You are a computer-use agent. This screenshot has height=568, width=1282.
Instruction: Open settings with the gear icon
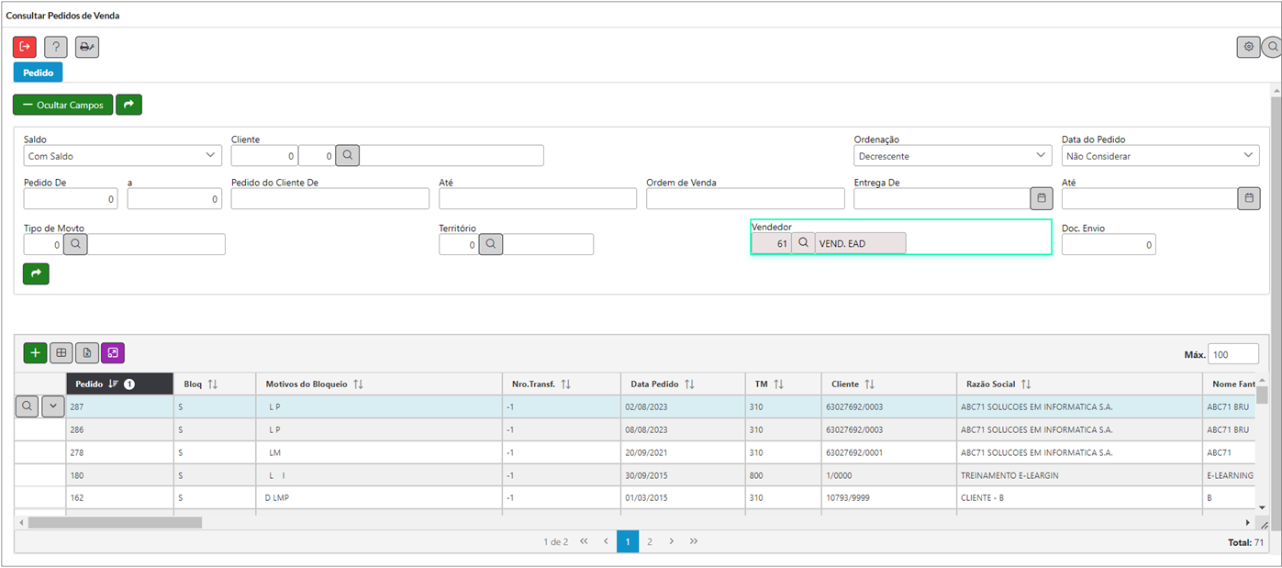pyautogui.click(x=1248, y=47)
